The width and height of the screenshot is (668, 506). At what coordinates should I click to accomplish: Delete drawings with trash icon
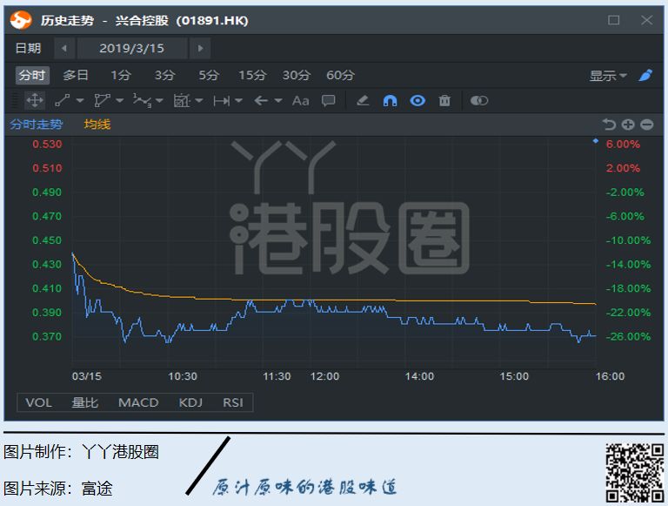pos(444,101)
